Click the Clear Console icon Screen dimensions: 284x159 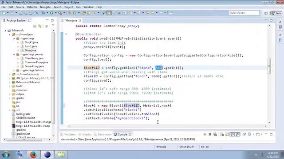(x=222, y=134)
